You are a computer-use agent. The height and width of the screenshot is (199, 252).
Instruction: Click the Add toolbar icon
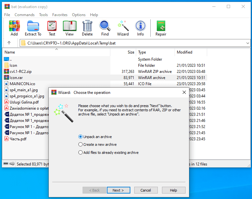14,28
